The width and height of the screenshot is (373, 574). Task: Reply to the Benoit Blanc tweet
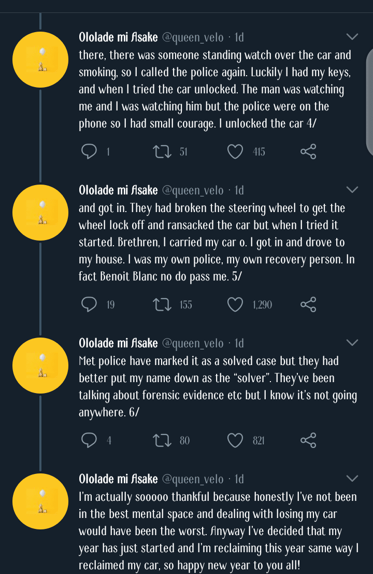(x=90, y=304)
